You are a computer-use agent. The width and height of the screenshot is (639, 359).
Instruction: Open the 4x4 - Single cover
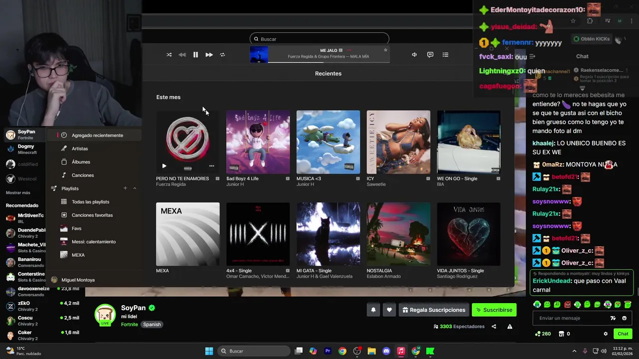point(258,234)
